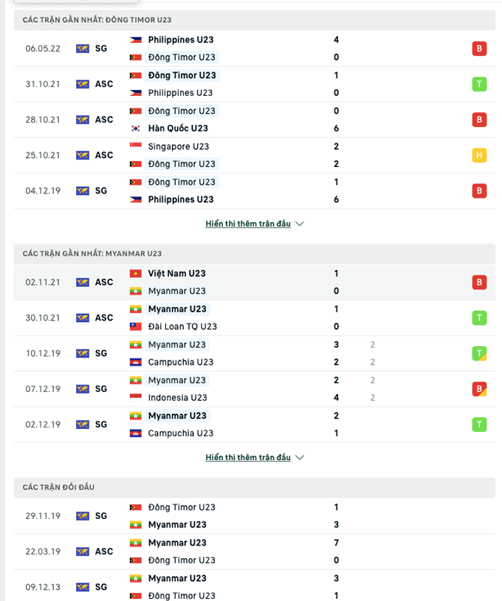Click the Myanmar U23 flag icon
Viewport: 502px width, 601px height.
pyautogui.click(x=136, y=291)
